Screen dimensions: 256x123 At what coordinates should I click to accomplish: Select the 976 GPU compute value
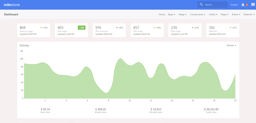(x=98, y=28)
